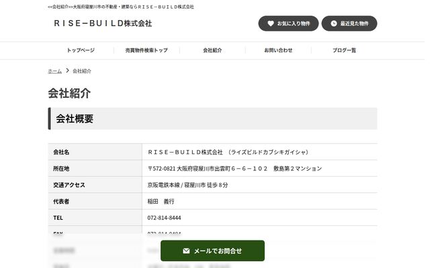Open お問い合わせ navigation item
430x268 pixels.
[x=278, y=50]
